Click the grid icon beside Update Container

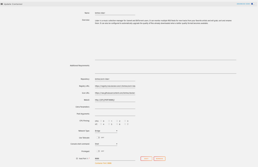[2, 4]
